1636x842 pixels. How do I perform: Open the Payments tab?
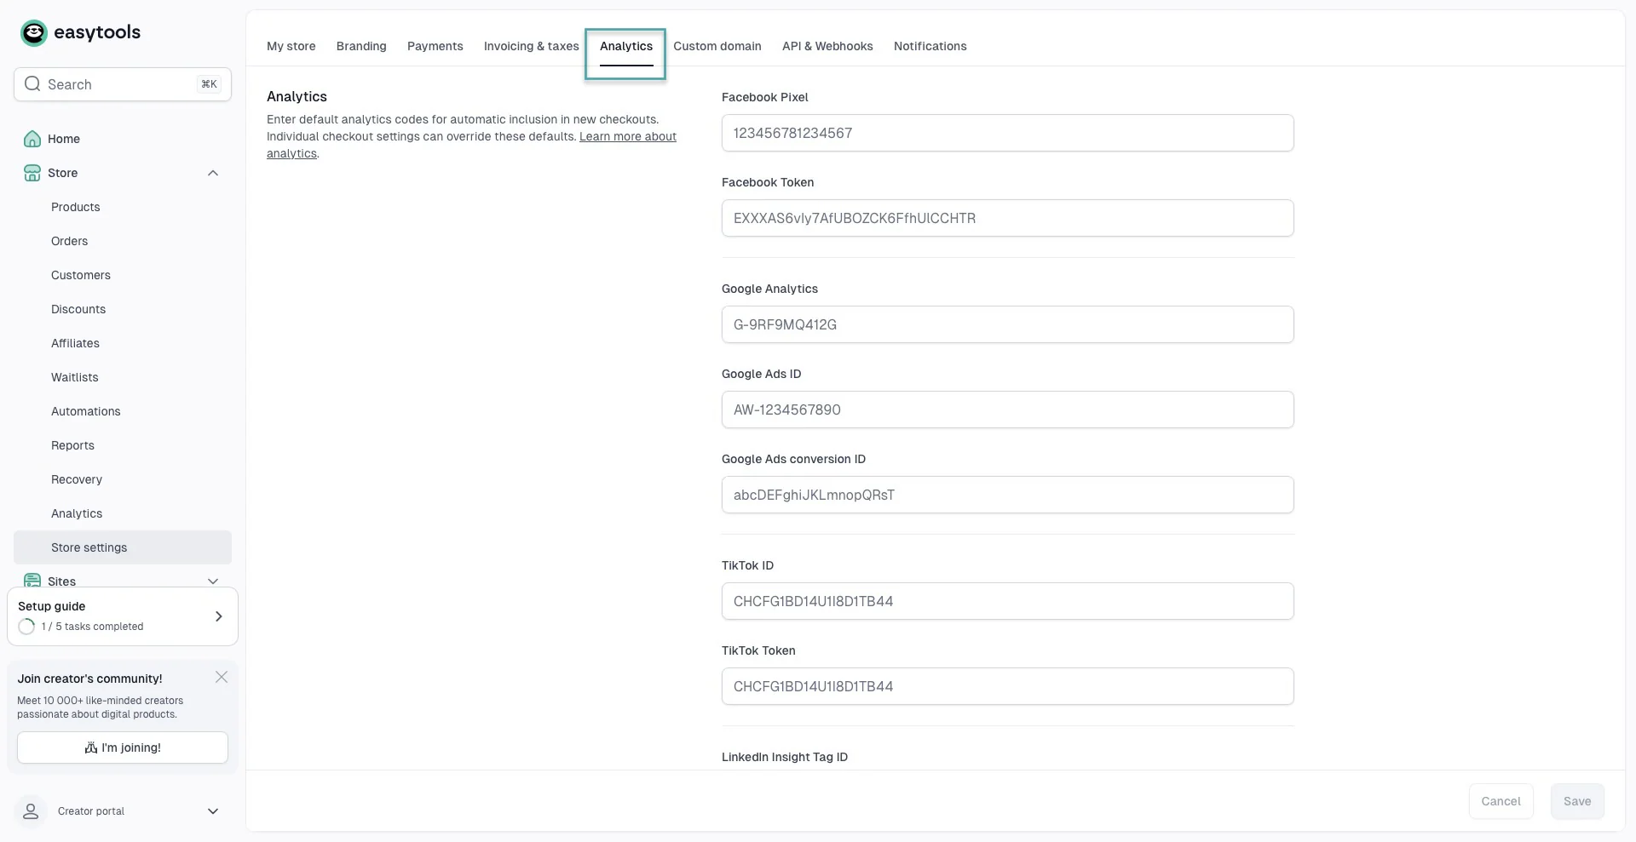pyautogui.click(x=435, y=46)
